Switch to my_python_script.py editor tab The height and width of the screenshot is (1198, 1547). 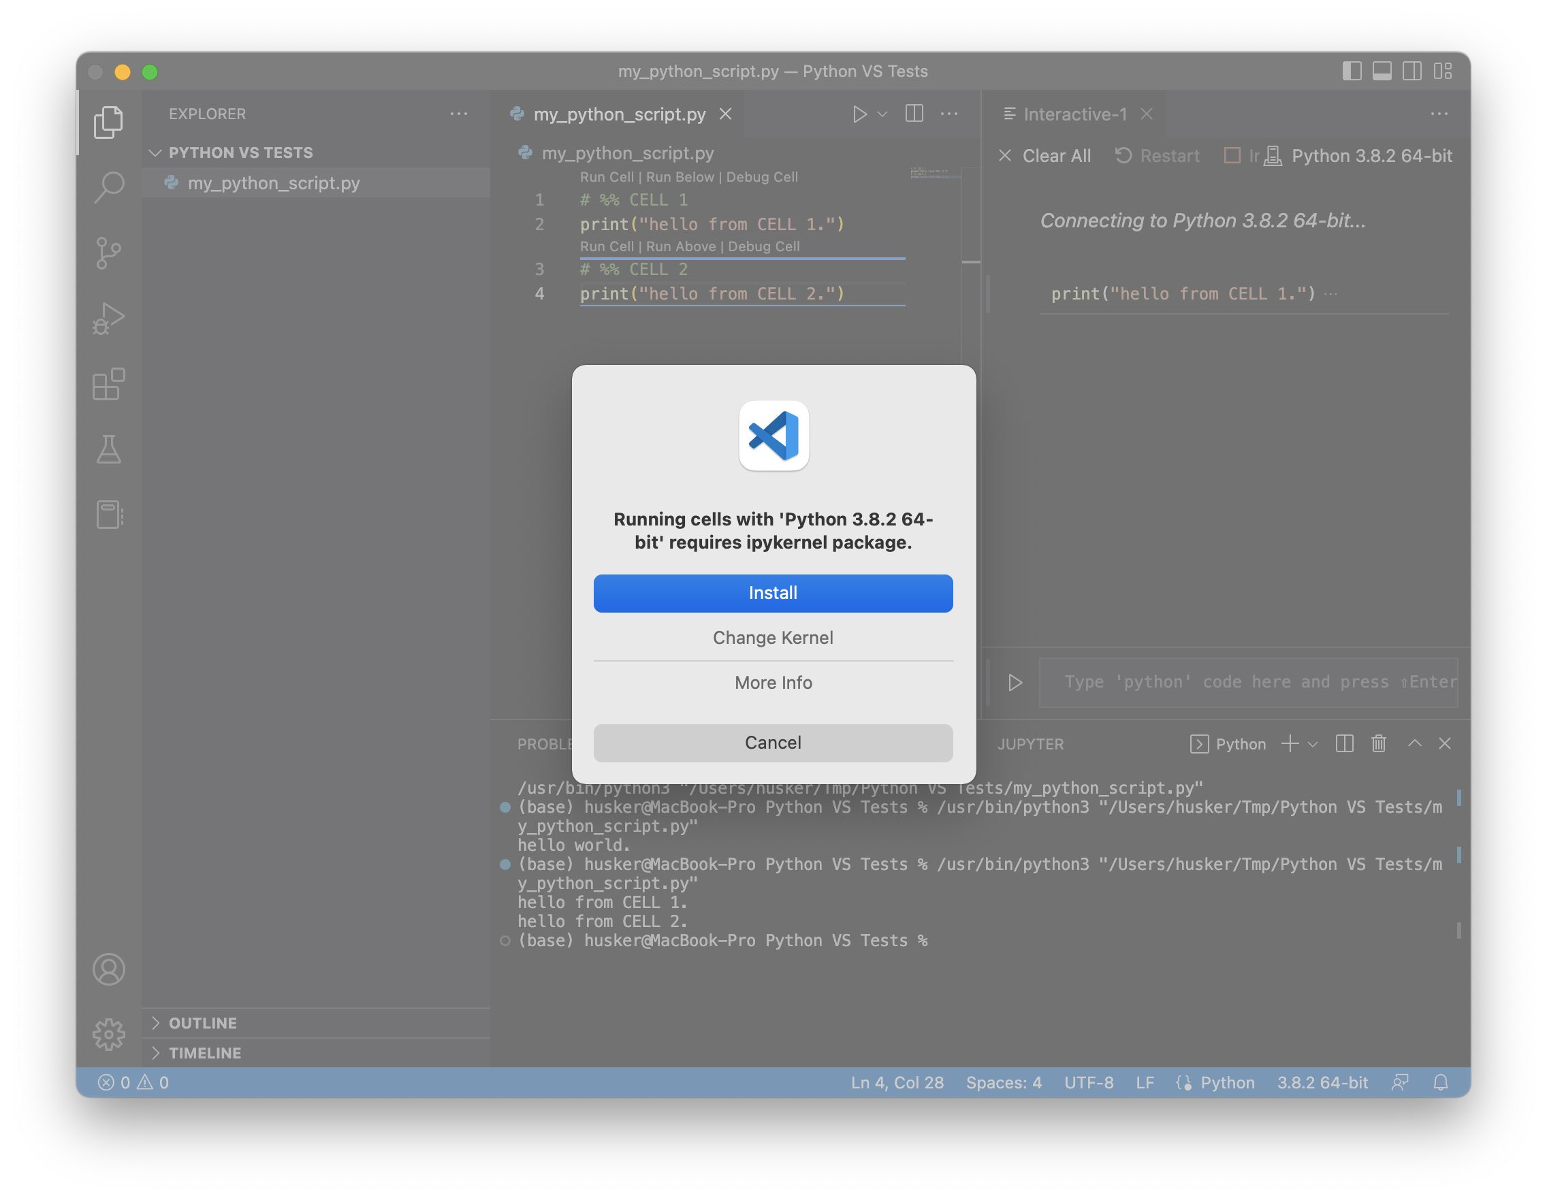pyautogui.click(x=619, y=114)
